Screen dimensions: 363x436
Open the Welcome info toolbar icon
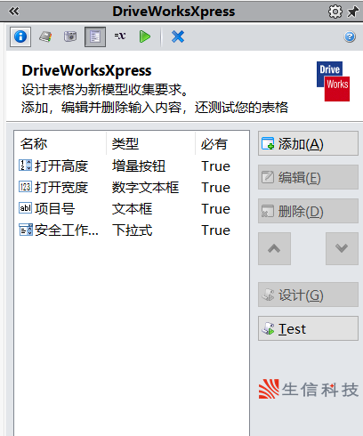20,36
